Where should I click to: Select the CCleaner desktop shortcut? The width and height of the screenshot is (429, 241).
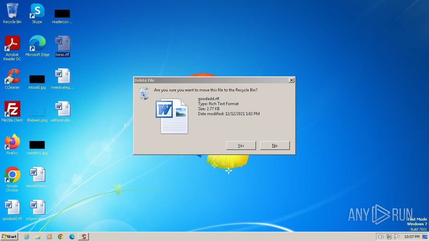point(12,79)
